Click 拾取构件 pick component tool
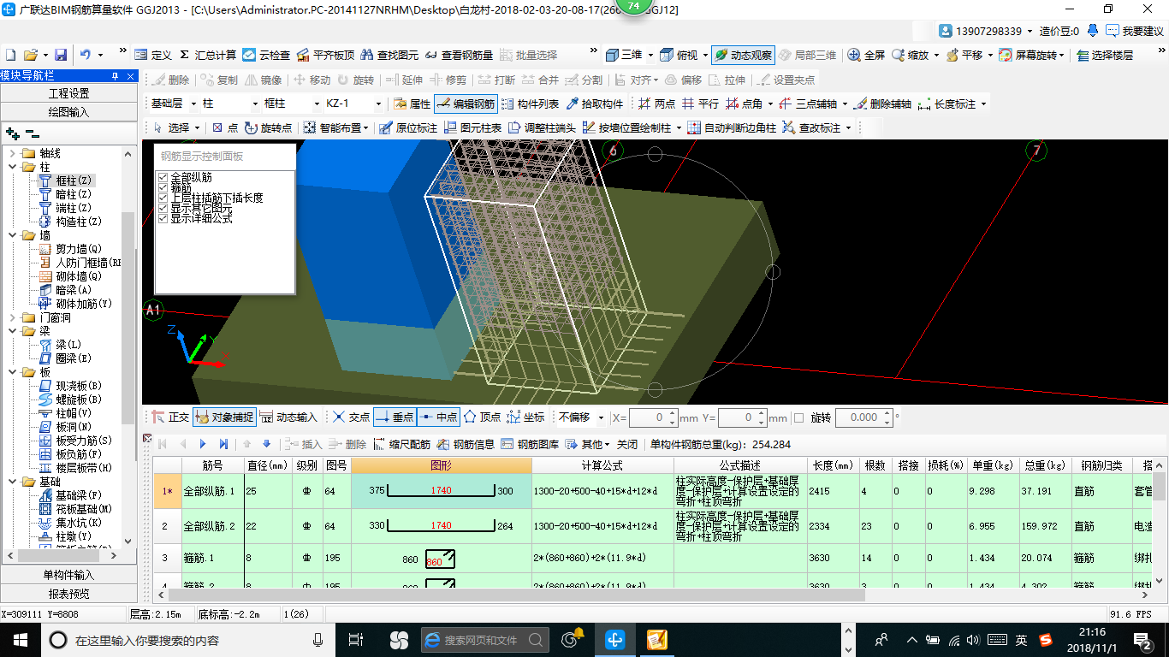The height and width of the screenshot is (657, 1169). (x=595, y=104)
